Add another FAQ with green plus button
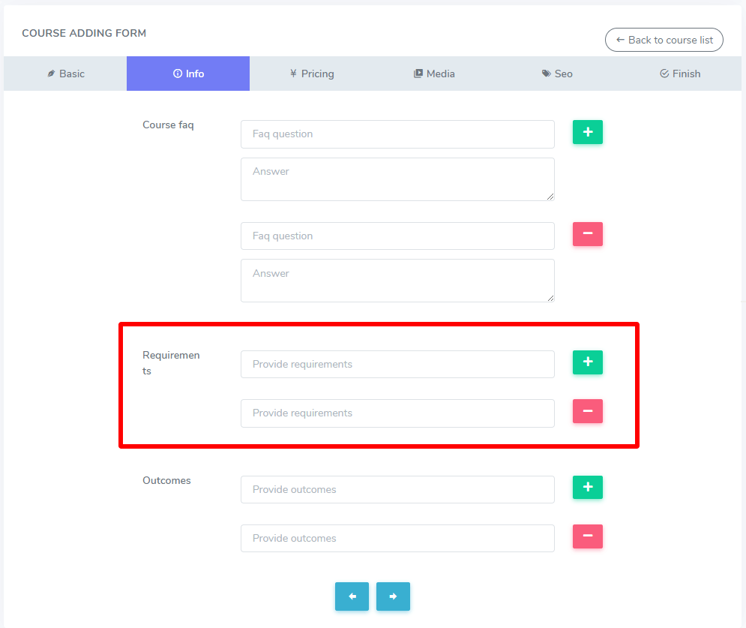The height and width of the screenshot is (628, 746). point(587,132)
